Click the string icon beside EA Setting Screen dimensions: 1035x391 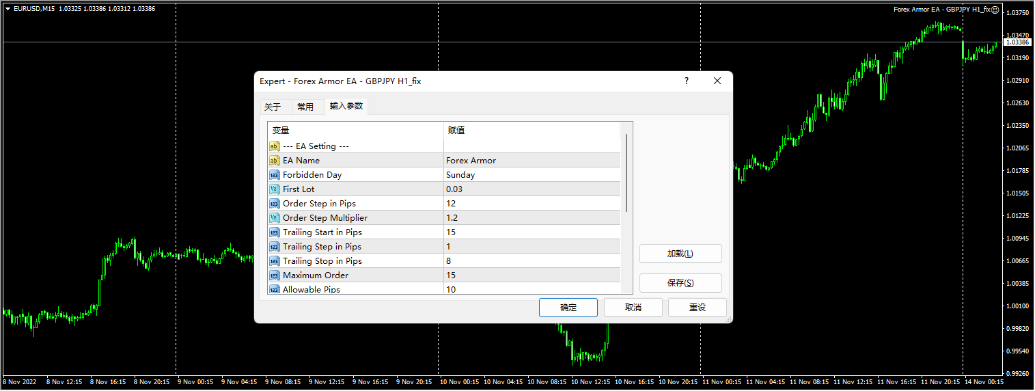[275, 146]
